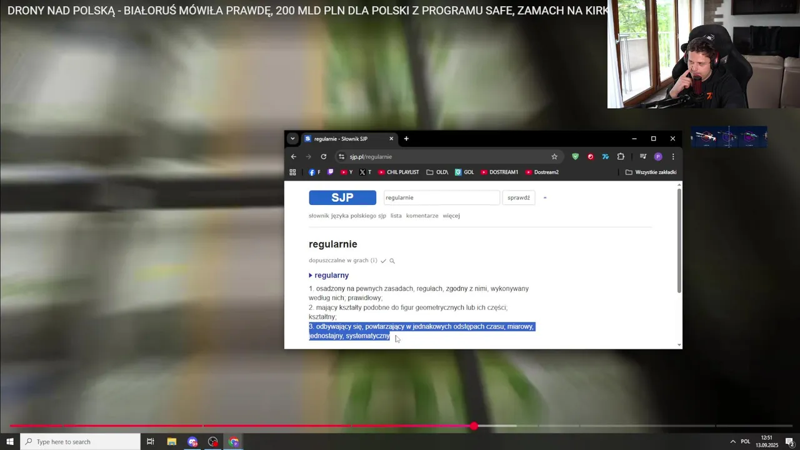
Task: Open the X T bookmark
Action: [365, 172]
